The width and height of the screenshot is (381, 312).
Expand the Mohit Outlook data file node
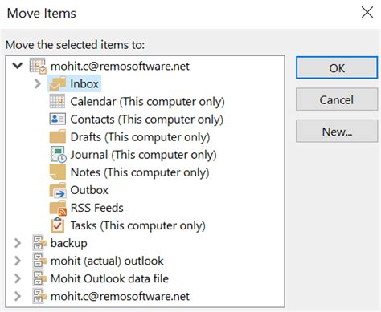point(18,278)
